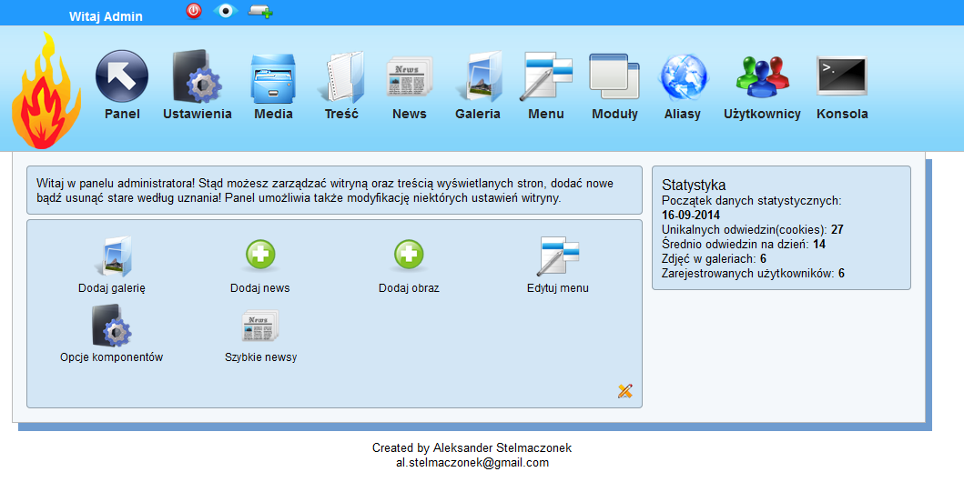Select the Galeria menu label
This screenshot has height=482, width=964.
(478, 115)
